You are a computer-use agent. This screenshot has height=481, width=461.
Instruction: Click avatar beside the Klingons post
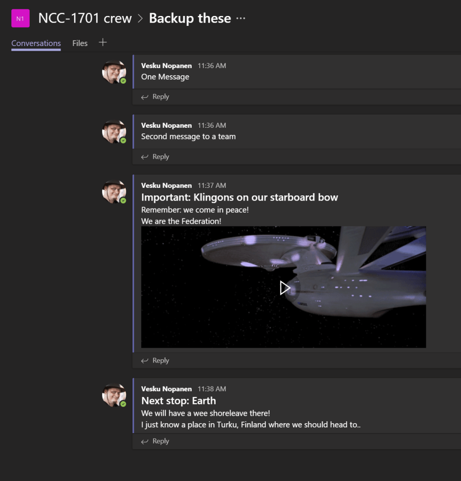114,192
